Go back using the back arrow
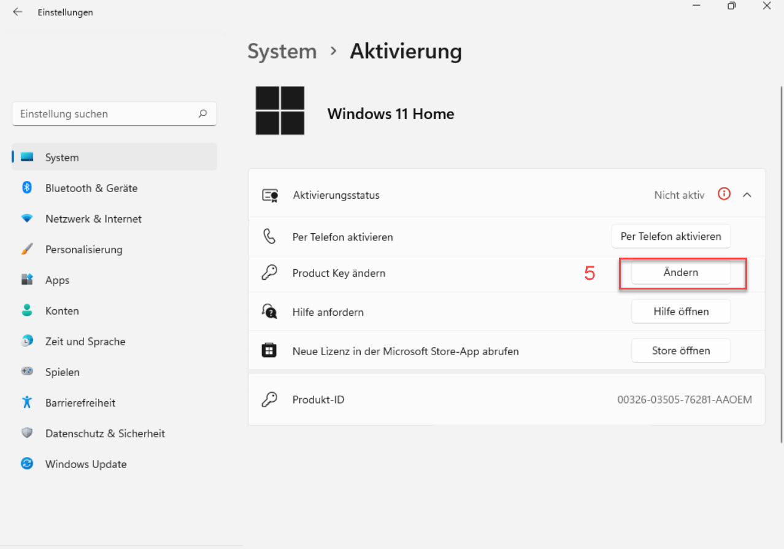The image size is (784, 549). [x=17, y=12]
